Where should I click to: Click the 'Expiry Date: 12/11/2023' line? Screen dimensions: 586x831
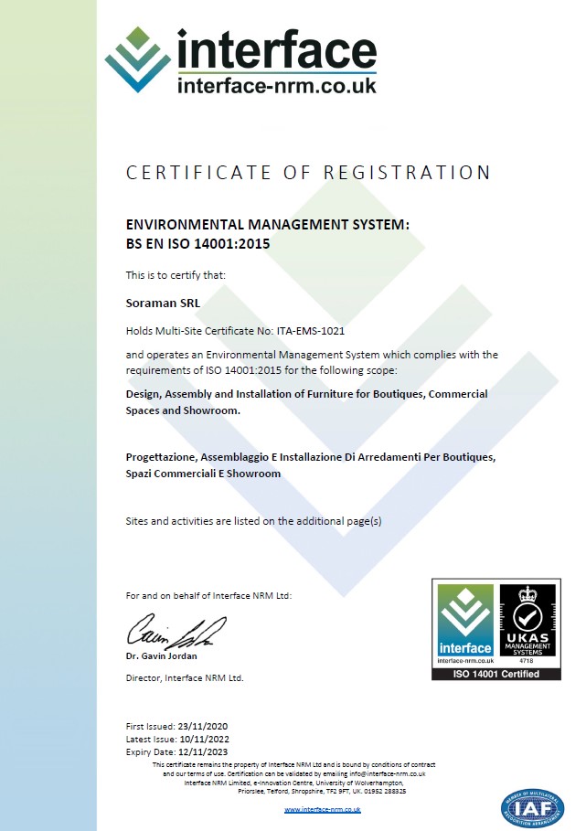point(177,752)
